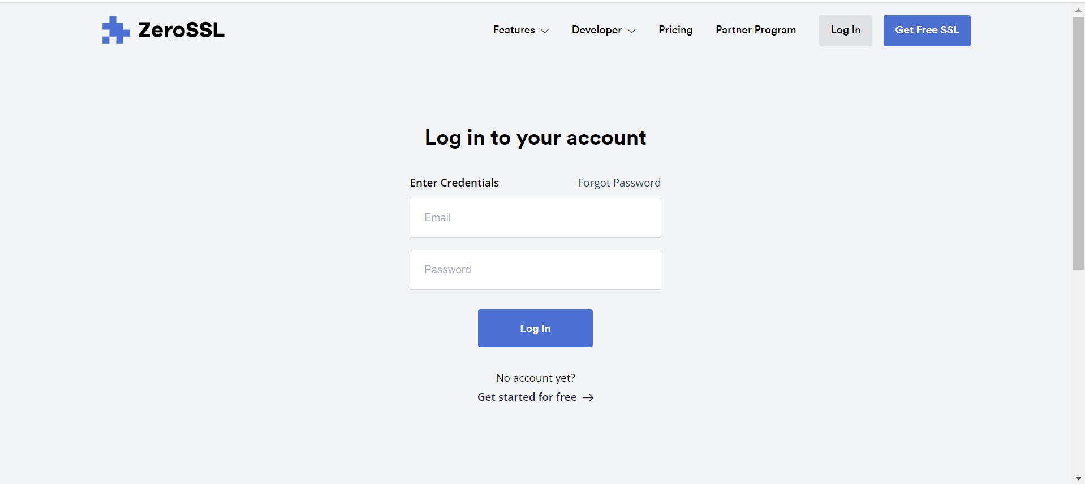This screenshot has width=1085, height=484.
Task: Click the vertical scrollbar thumb
Action: 1078,143
